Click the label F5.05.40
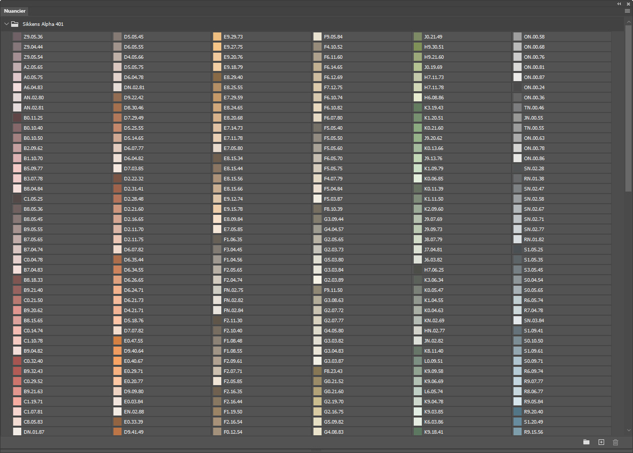Screen dimensions: 633x453 click(x=334, y=128)
